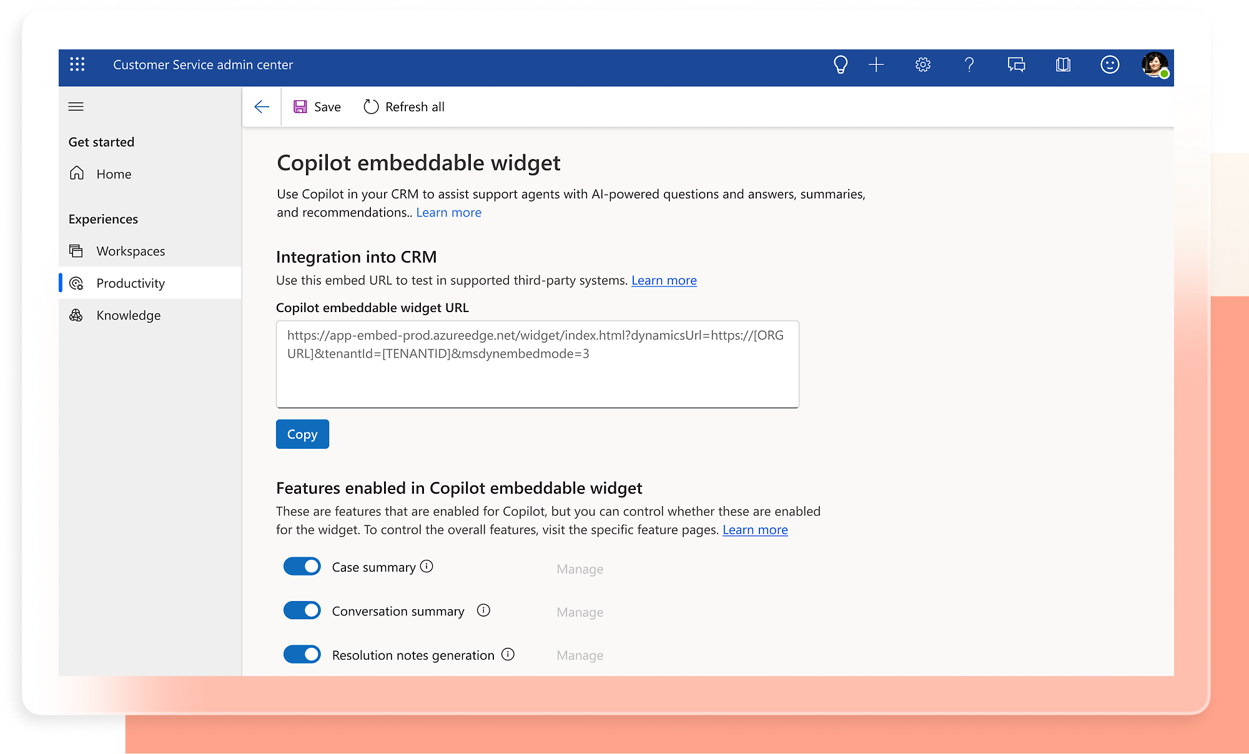Open the chat feedback icon

click(1016, 64)
